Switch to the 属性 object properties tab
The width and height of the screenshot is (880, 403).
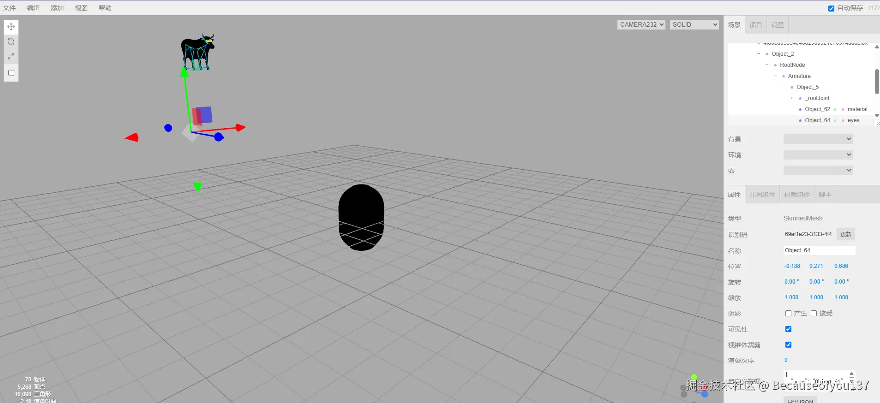pos(734,195)
